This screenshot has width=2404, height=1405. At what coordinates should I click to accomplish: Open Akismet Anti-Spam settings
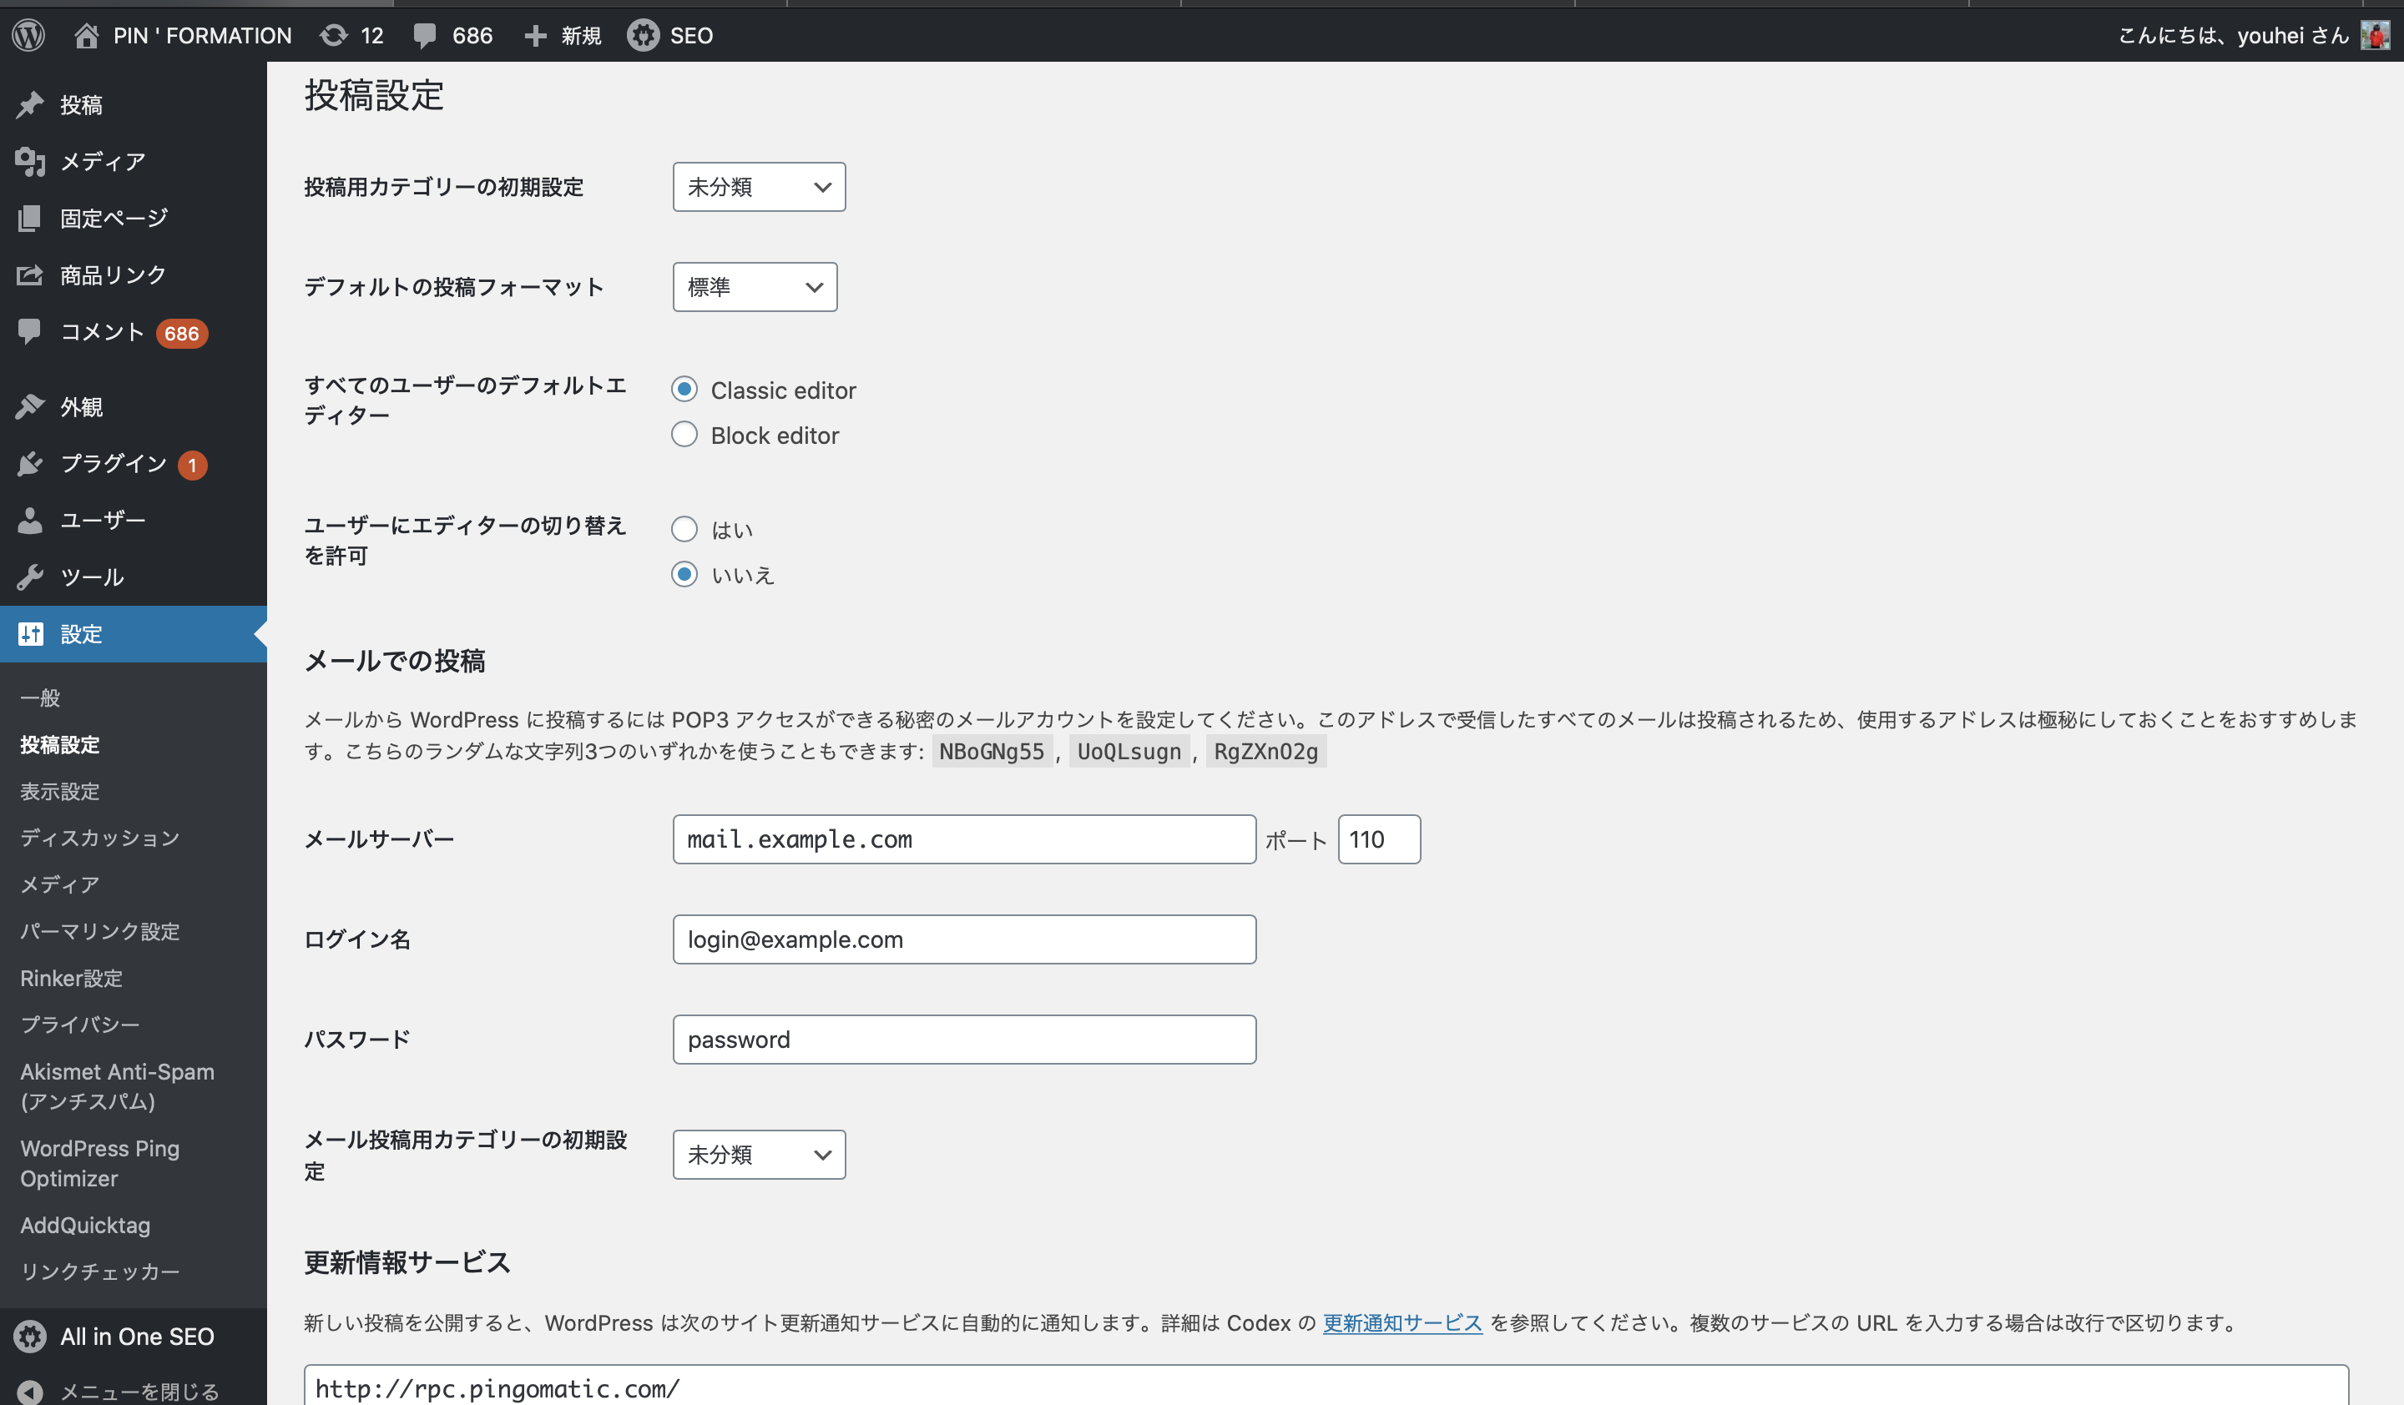[x=118, y=1086]
